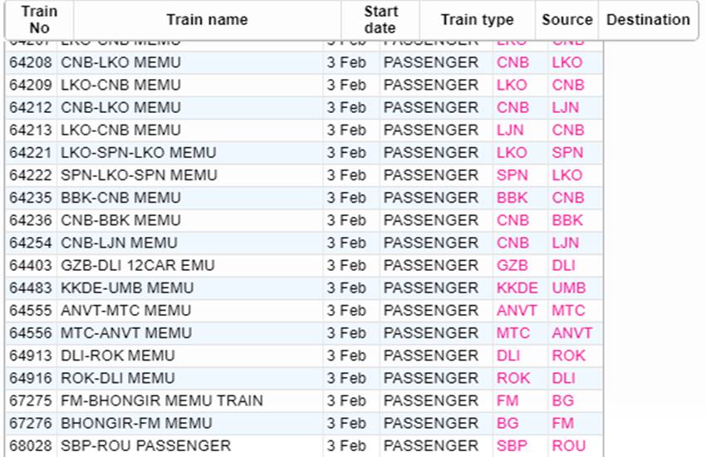Select train 67275 FM-BHONGIR MEMU TRAIN row
The height and width of the screenshot is (457, 706).
304,400
